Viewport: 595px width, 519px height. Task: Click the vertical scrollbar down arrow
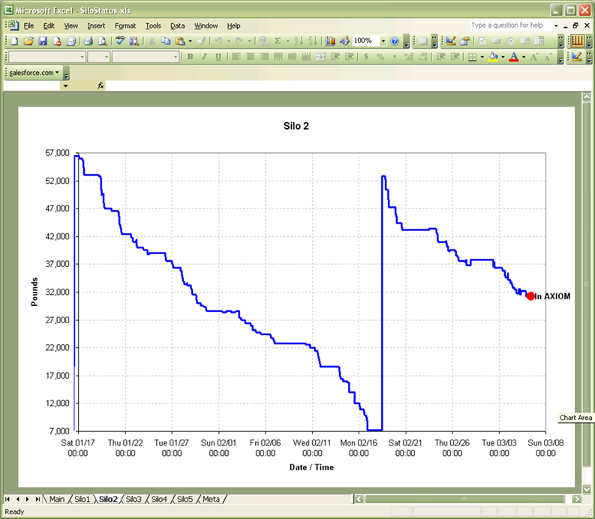[x=587, y=490]
